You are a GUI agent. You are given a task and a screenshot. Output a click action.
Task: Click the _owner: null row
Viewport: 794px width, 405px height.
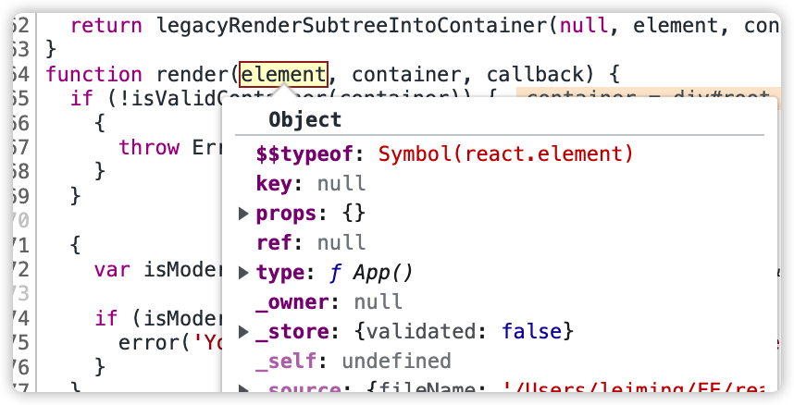click(329, 302)
